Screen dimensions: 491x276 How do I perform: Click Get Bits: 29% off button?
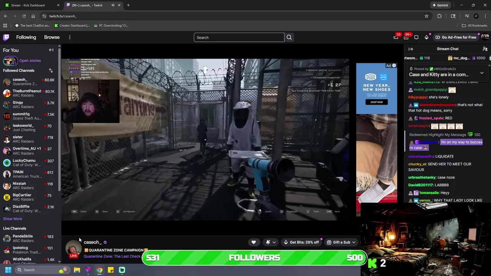coord(301,242)
